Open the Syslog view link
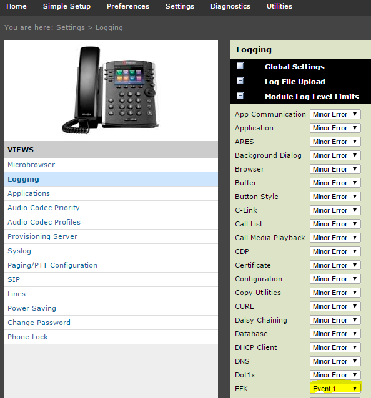The width and height of the screenshot is (371, 398). pyautogui.click(x=19, y=251)
